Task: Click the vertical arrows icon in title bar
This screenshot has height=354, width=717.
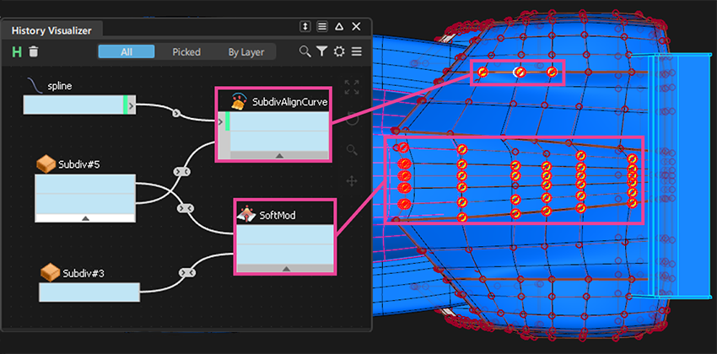Action: click(x=305, y=26)
